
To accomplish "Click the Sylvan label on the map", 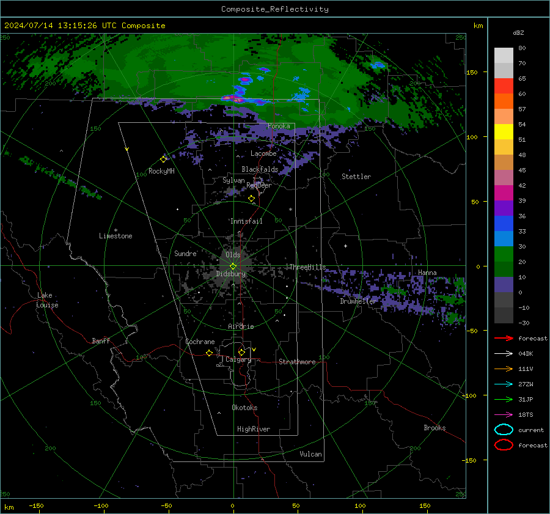I will pyautogui.click(x=233, y=180).
